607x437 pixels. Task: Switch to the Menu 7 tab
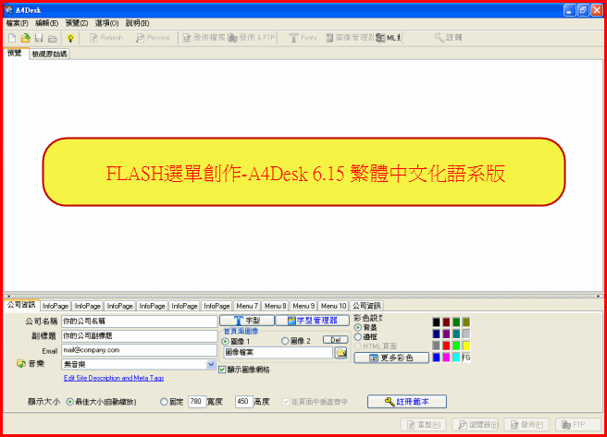pos(247,305)
